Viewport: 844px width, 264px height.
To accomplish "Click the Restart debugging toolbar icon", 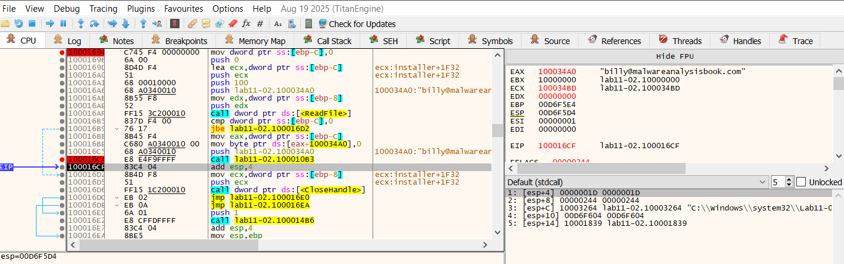I will [18, 24].
